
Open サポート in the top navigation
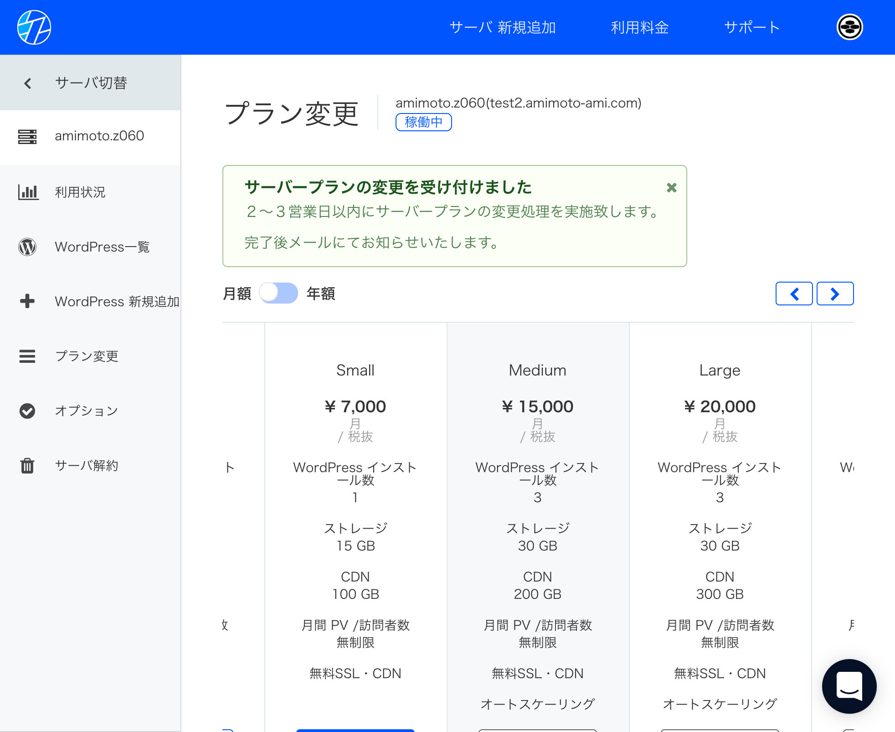point(751,27)
